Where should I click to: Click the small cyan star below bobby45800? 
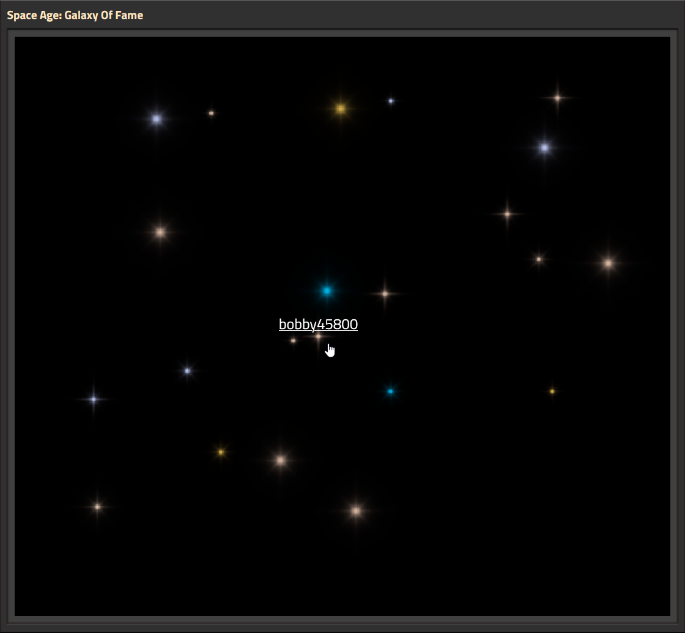tap(391, 391)
